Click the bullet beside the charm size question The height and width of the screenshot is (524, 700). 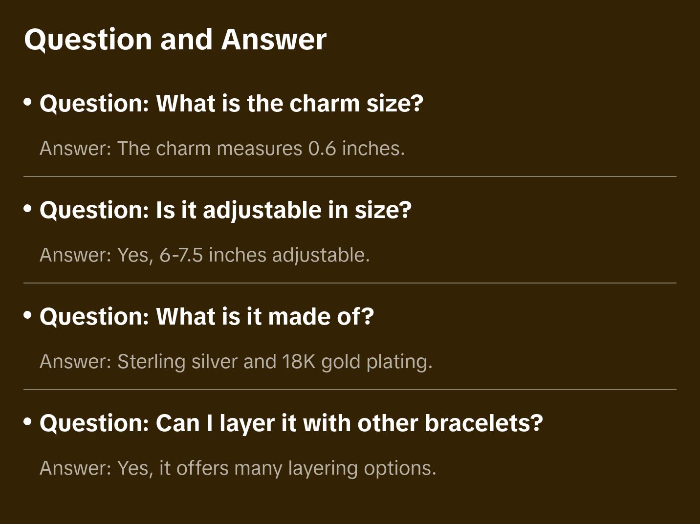pos(28,103)
